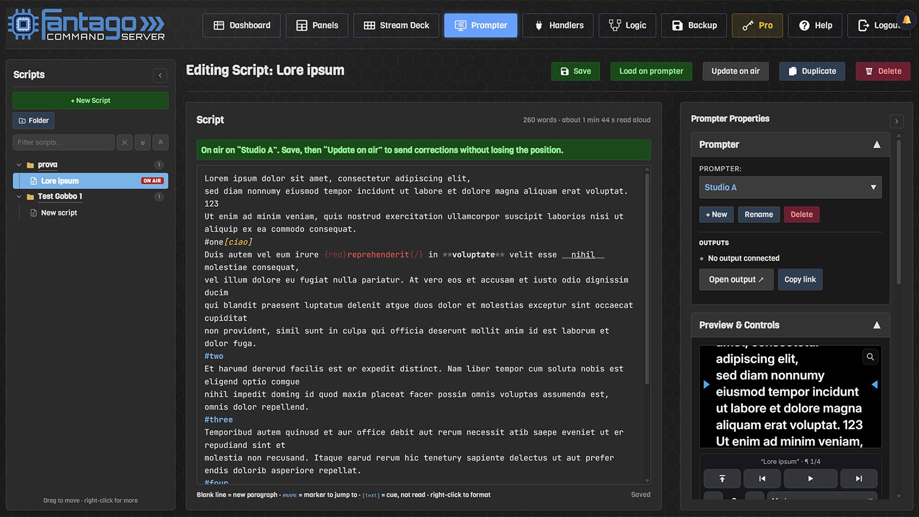919x517 pixels.
Task: Delete the current script
Action: tap(883, 71)
